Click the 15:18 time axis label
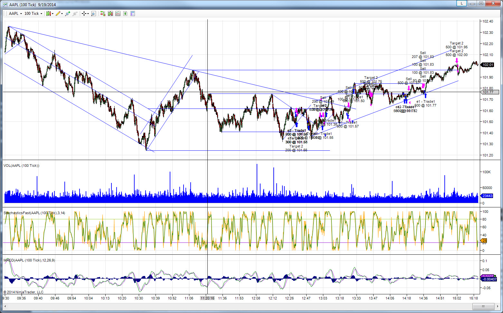The image size is (503, 313). click(x=474, y=298)
